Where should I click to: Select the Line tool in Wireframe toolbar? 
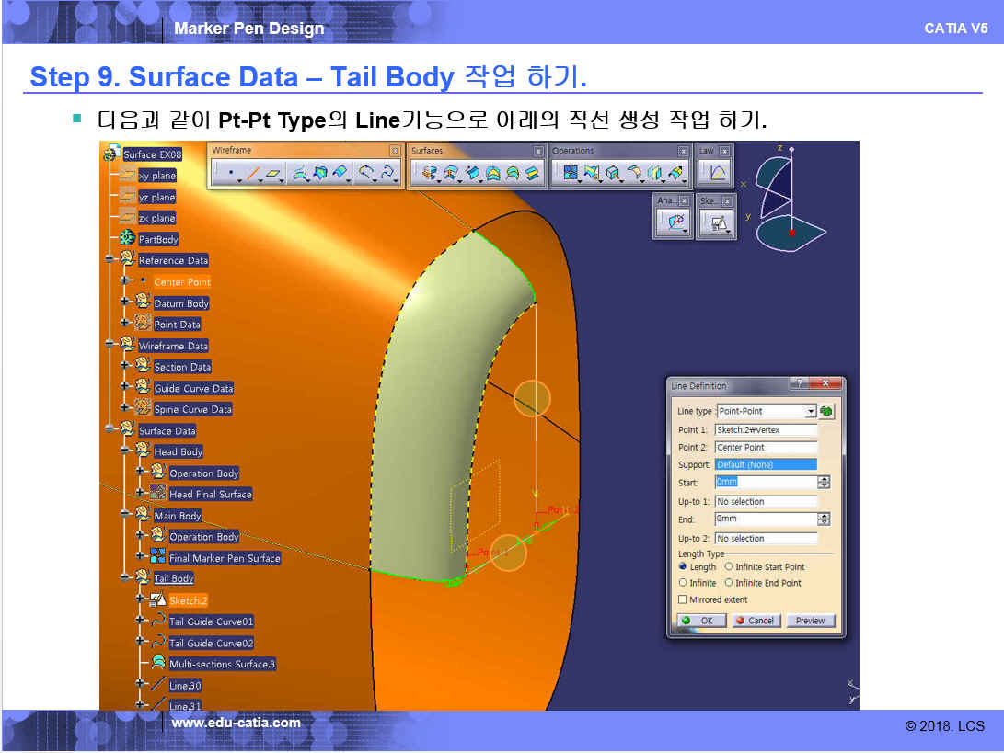tap(252, 172)
